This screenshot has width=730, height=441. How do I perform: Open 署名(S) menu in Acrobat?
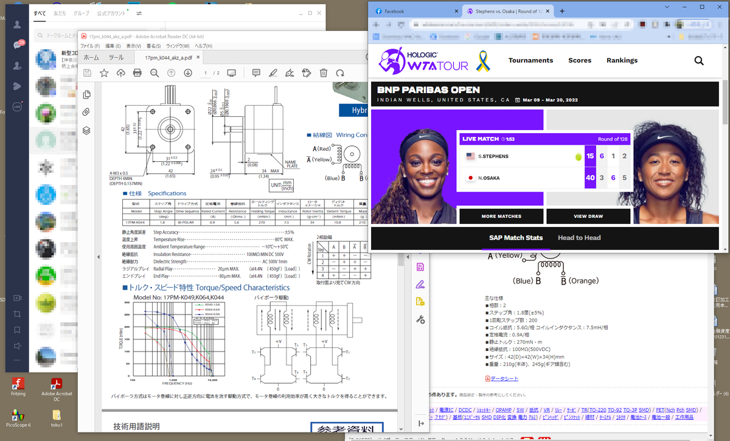(155, 46)
